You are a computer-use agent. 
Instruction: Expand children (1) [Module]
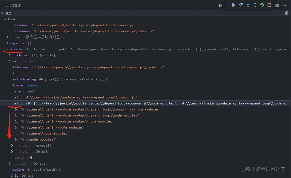point(10,55)
